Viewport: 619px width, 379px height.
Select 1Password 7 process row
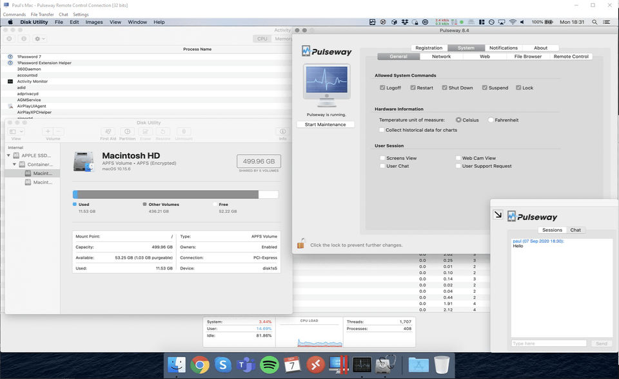[146, 57]
